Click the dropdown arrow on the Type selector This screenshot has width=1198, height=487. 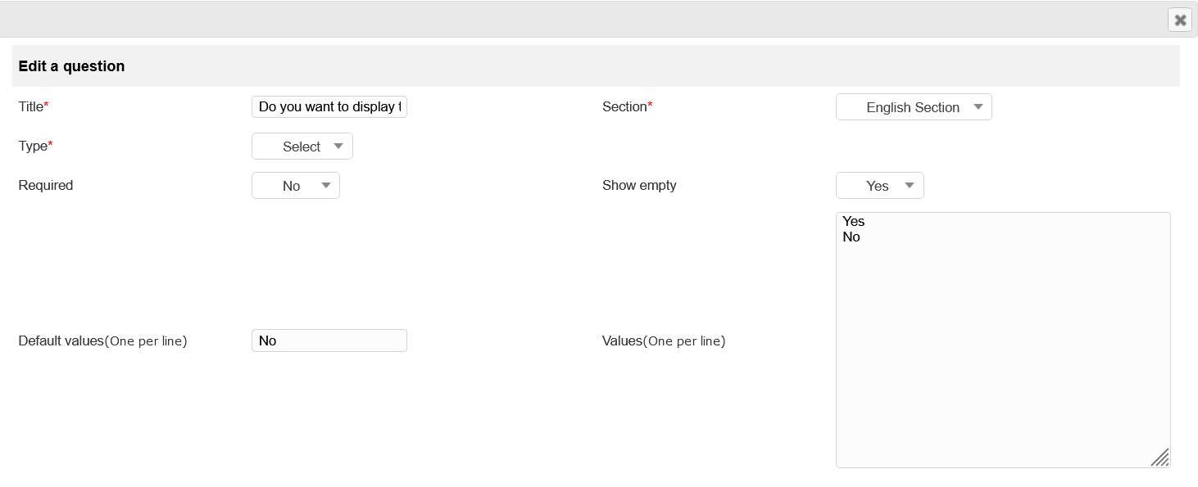click(338, 146)
